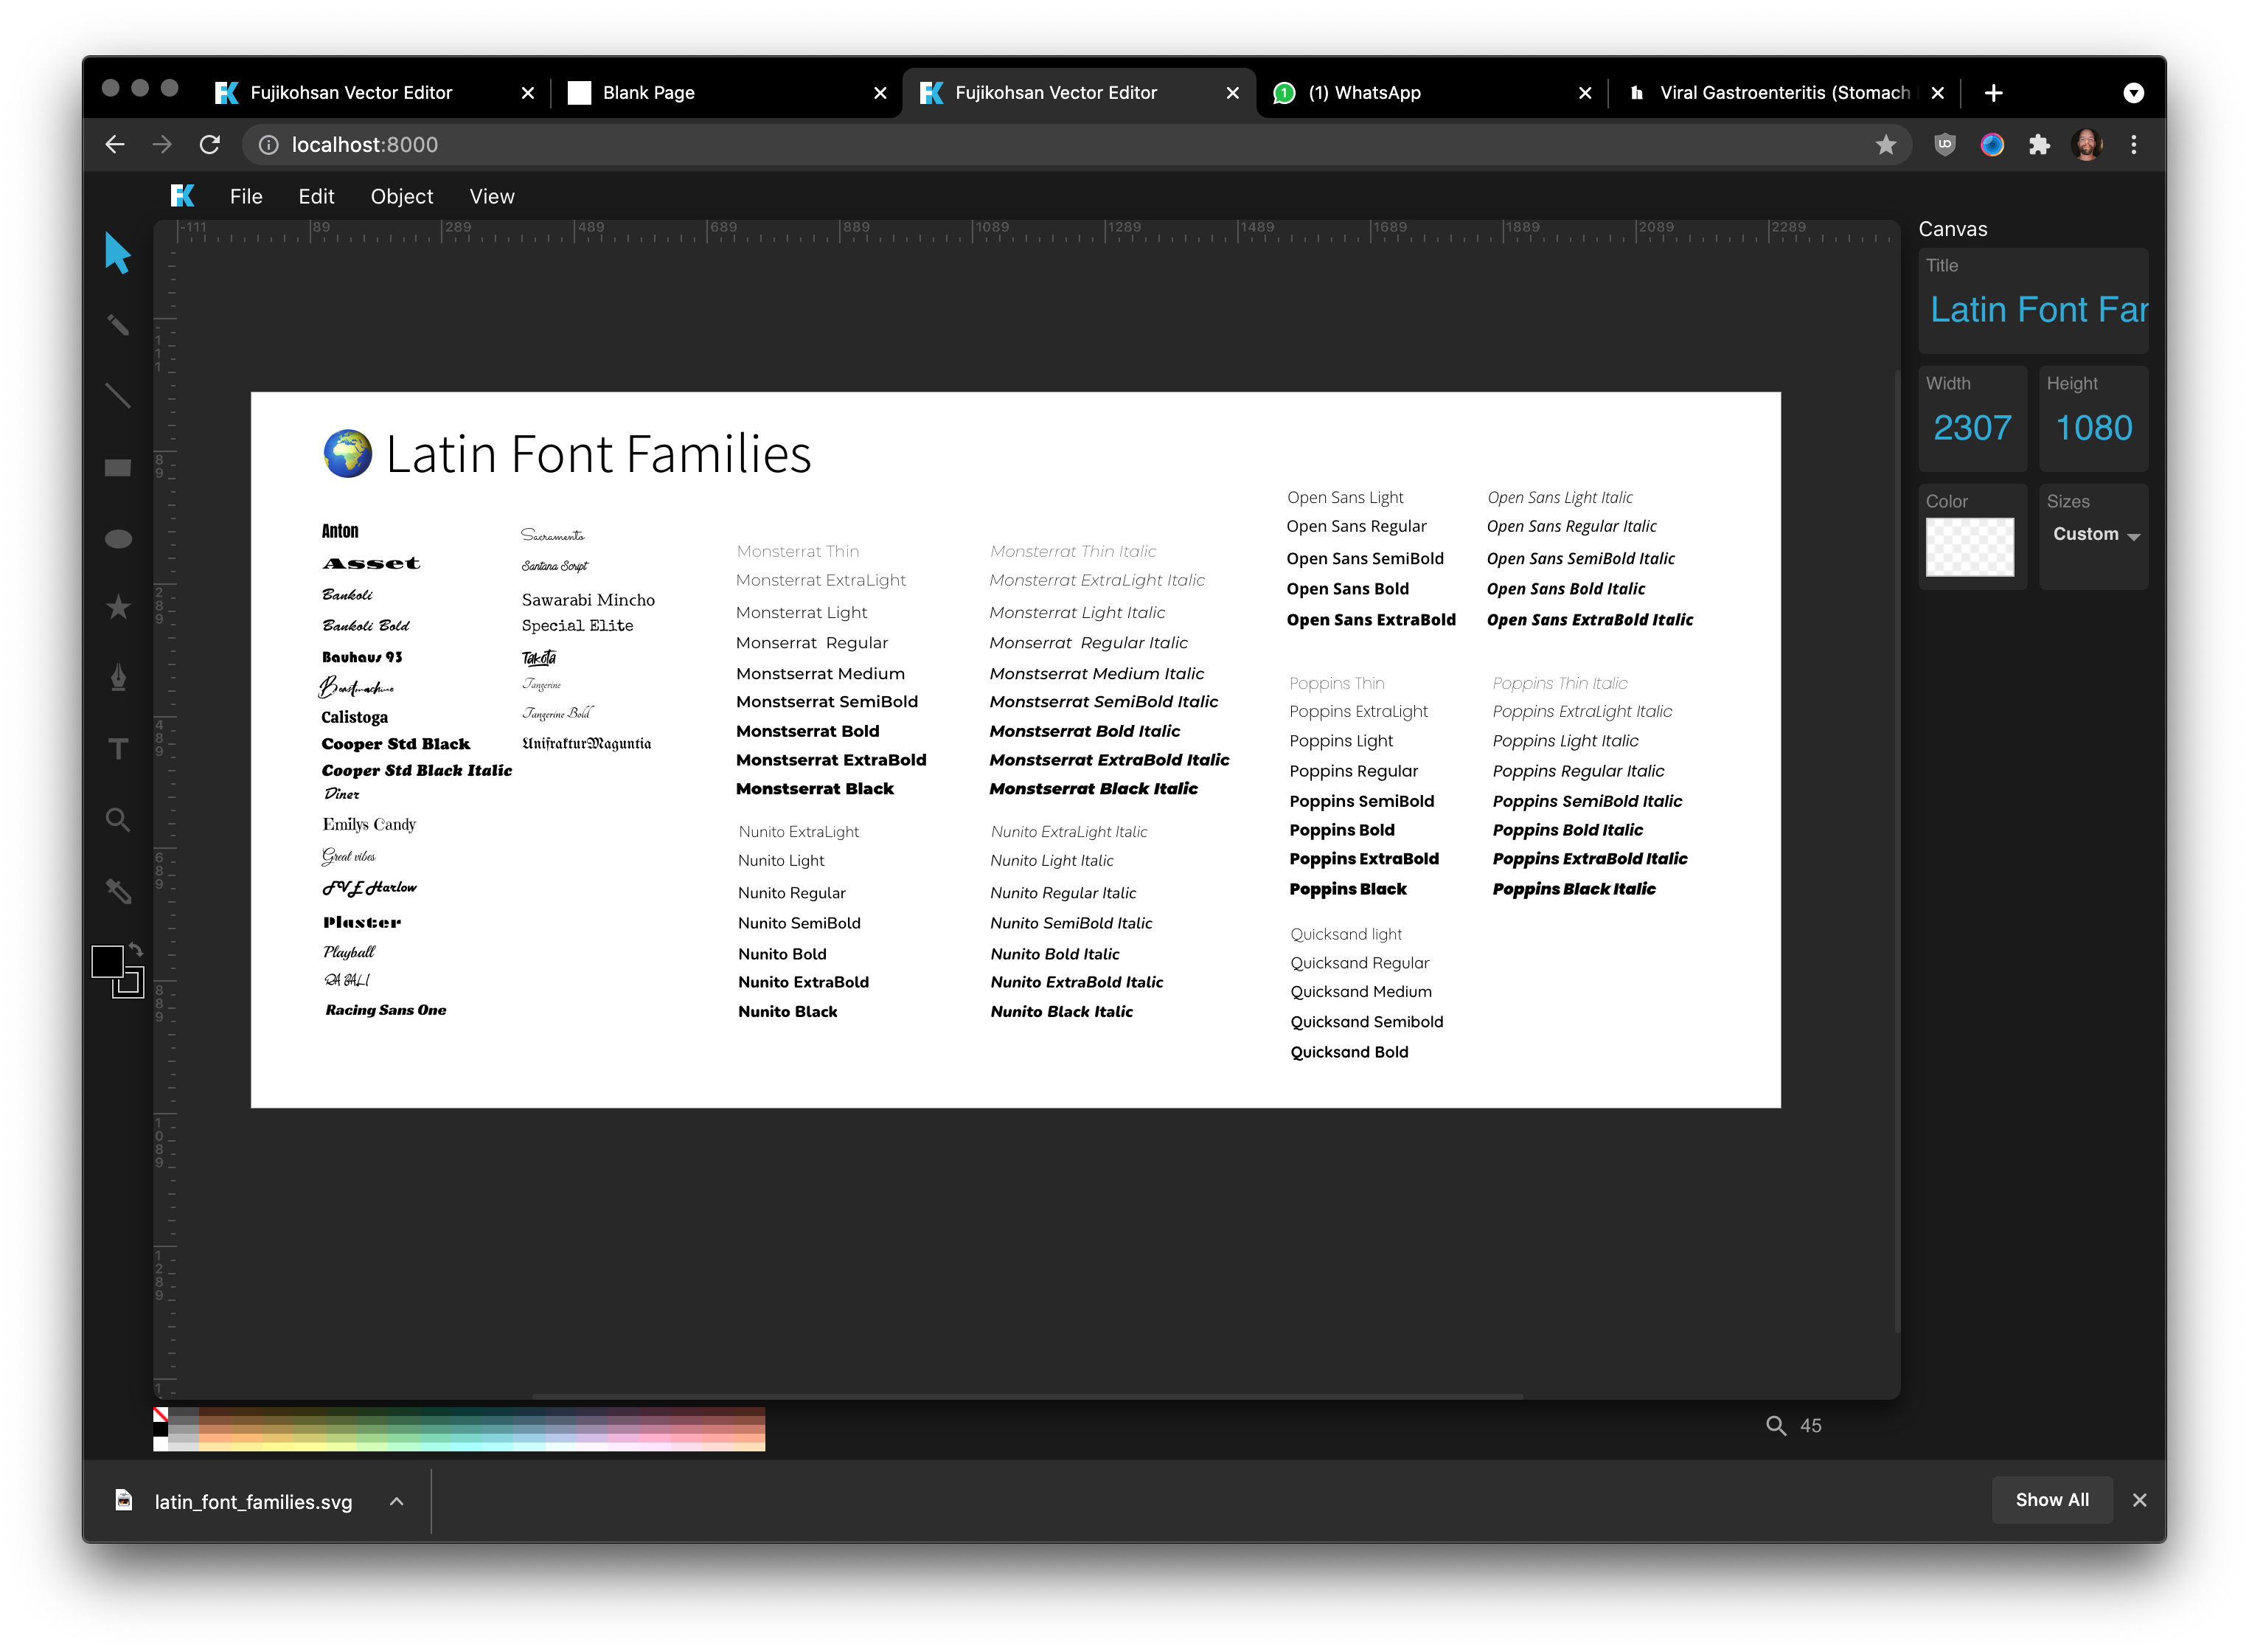The width and height of the screenshot is (2249, 1652).
Task: Open the Chrome profile avatar
Action: coord(2086,145)
